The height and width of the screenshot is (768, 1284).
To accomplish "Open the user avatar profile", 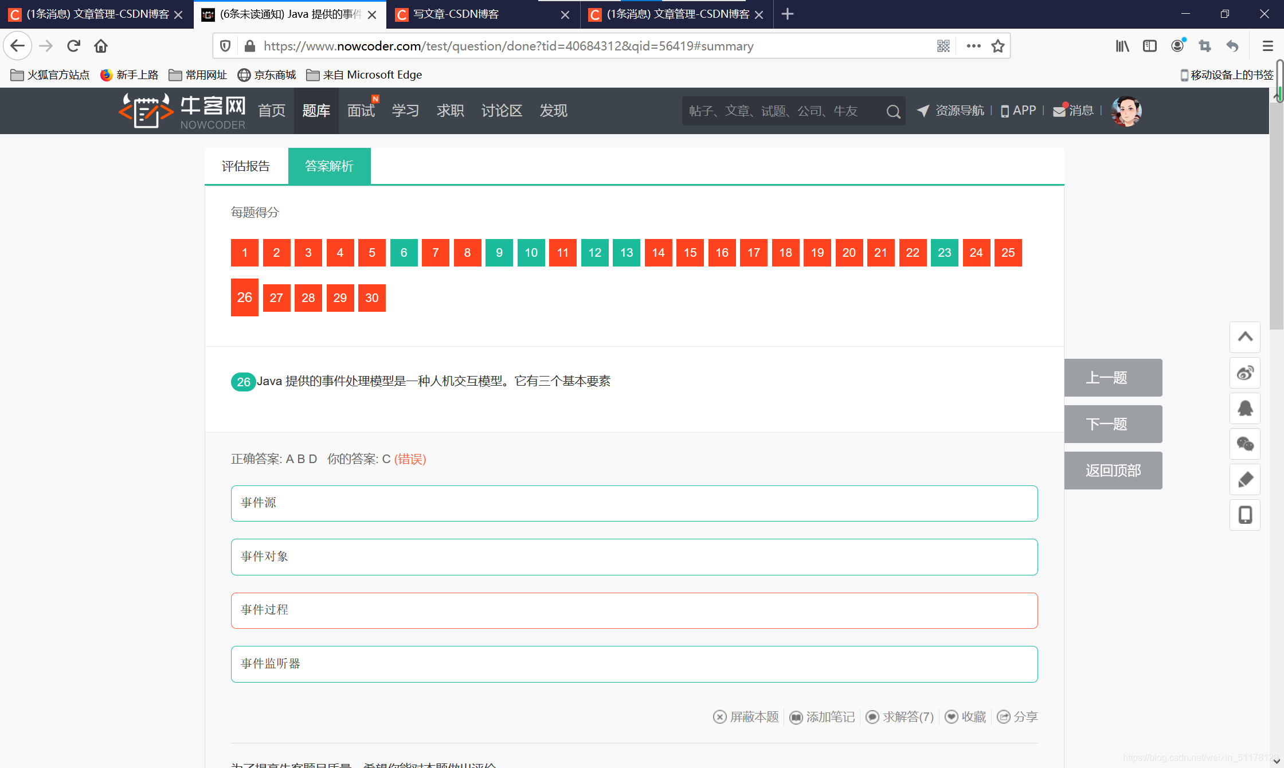I will tap(1126, 111).
